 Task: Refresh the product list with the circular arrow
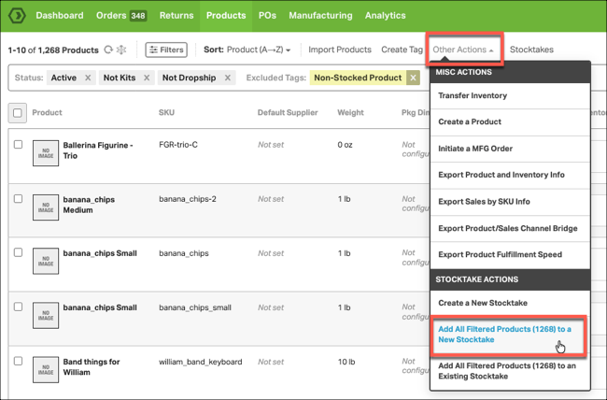pos(108,50)
